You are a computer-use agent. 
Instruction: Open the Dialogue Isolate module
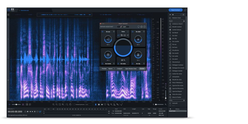click(177, 71)
